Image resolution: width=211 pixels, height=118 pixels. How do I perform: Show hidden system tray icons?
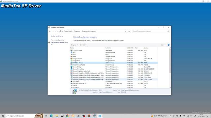point(170,116)
